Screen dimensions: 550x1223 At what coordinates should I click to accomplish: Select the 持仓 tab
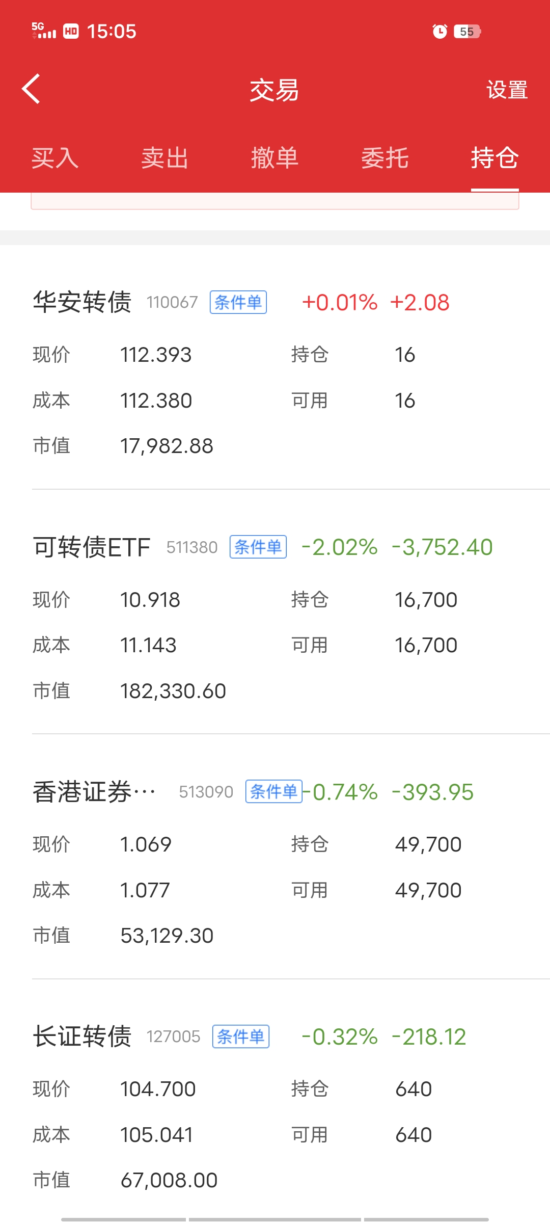tap(494, 158)
